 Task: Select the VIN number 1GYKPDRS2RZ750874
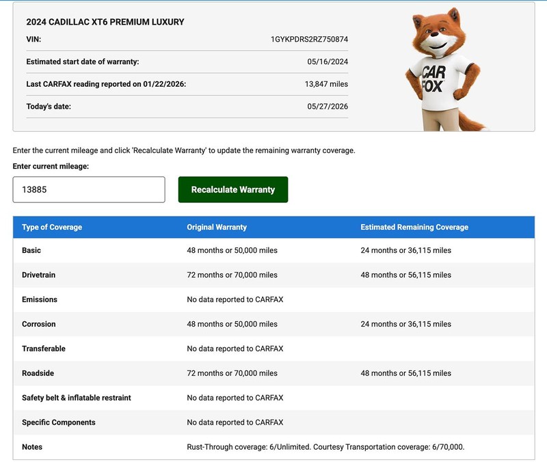(309, 39)
